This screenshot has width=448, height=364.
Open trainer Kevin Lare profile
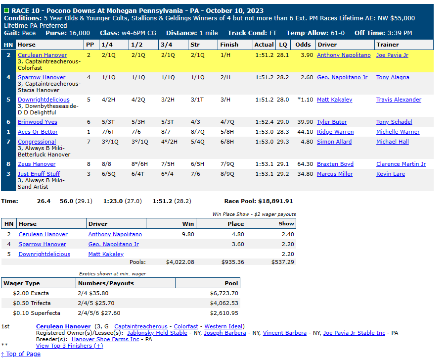click(390, 174)
